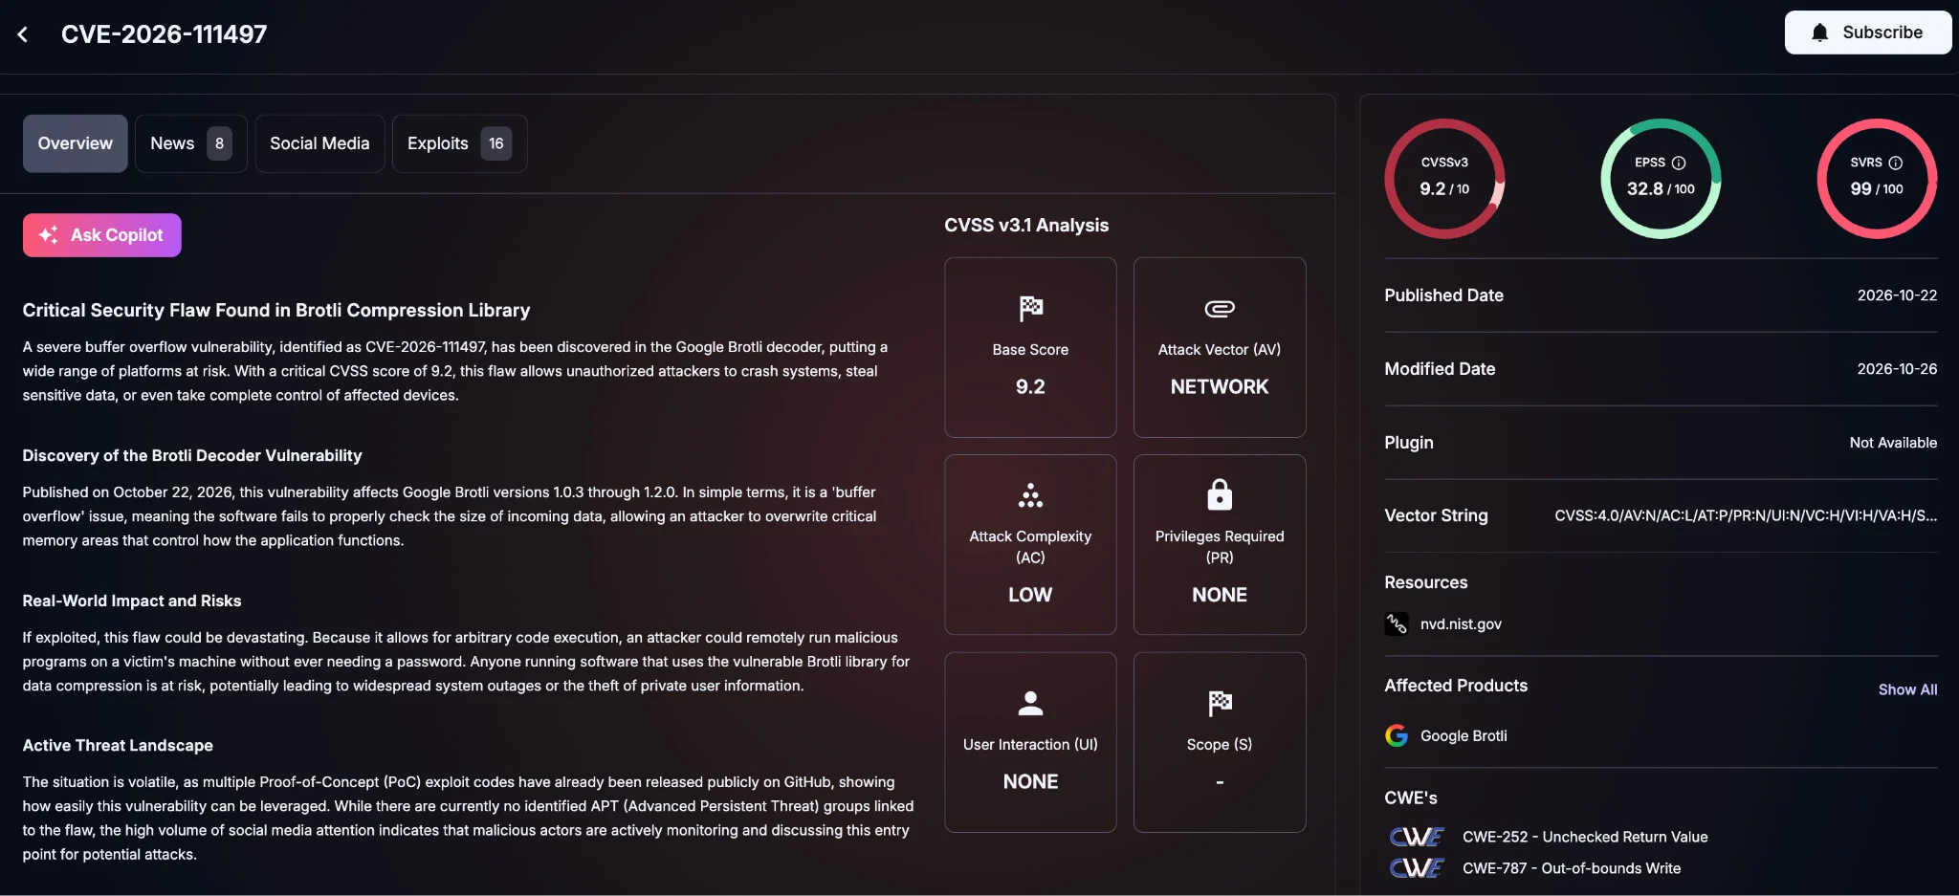
Task: Click the EPSS 32.8 score gauge
Action: [x=1661, y=179]
